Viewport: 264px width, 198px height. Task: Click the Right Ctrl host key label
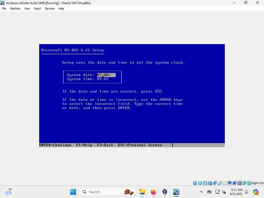[258, 183]
